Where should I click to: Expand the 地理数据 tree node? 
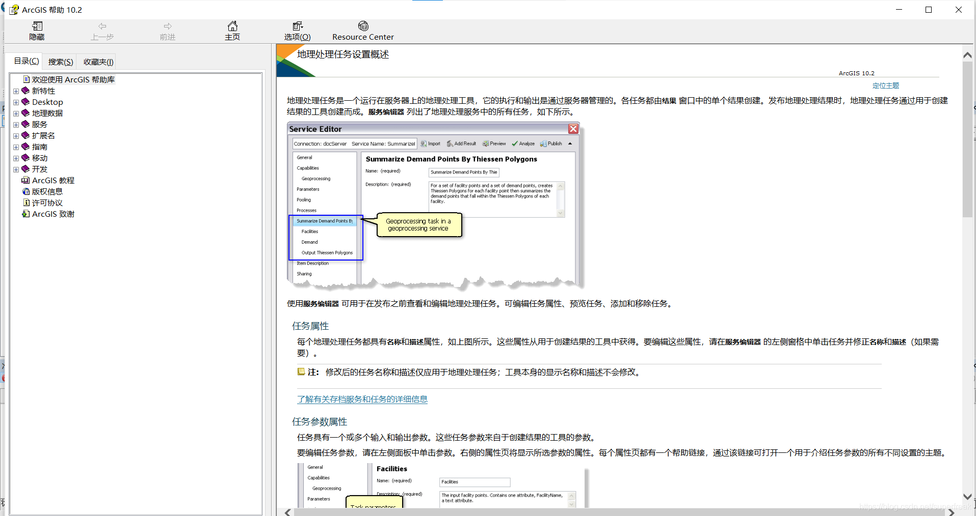16,113
